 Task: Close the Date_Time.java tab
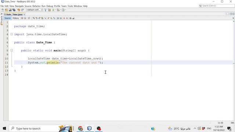click(24, 15)
